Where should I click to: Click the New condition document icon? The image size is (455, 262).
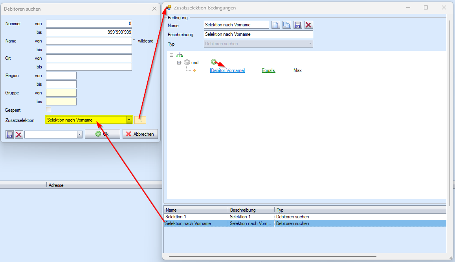[276, 25]
